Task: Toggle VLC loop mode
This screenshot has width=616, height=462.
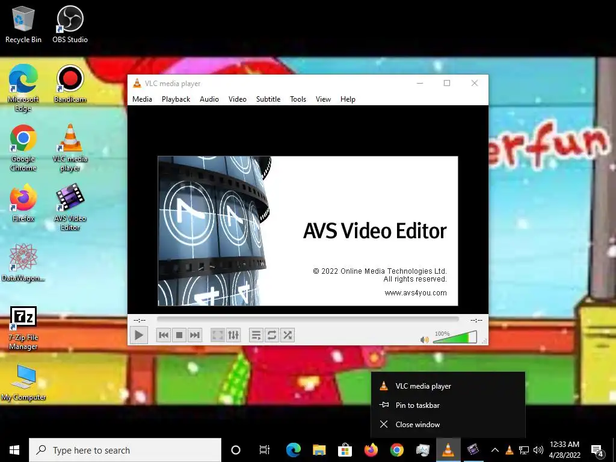Action: coord(272,335)
